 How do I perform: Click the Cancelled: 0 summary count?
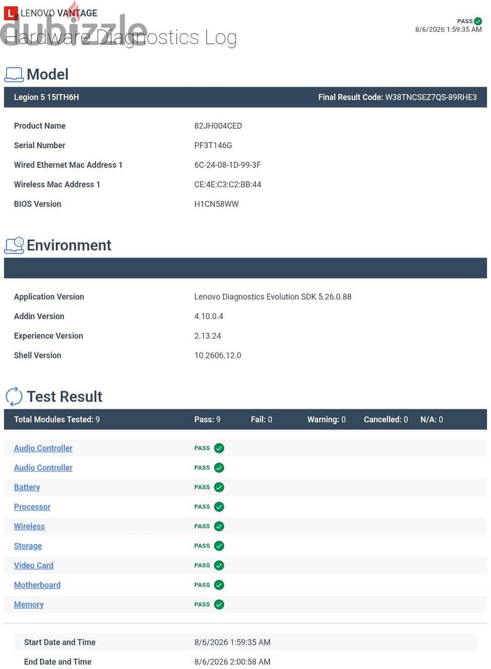point(385,419)
